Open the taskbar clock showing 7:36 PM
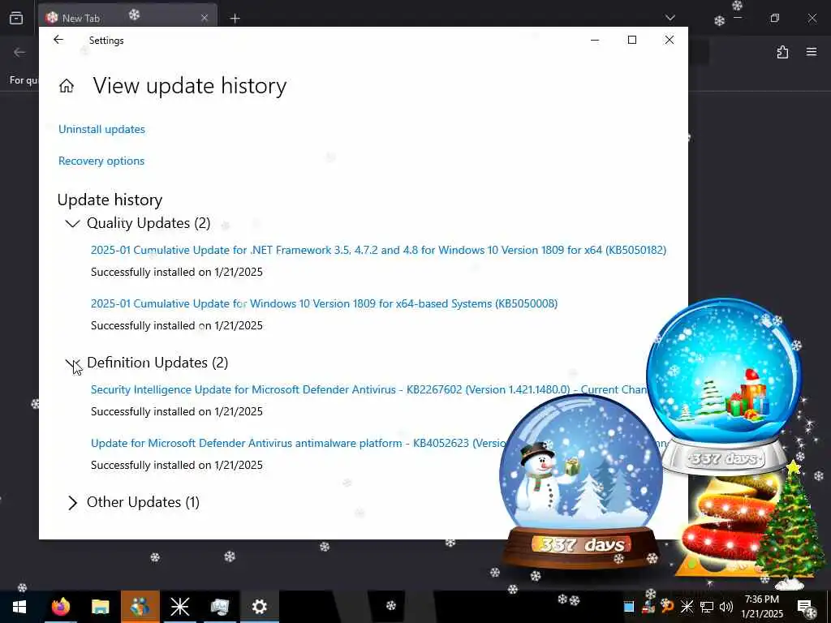831x623 pixels. tap(761, 607)
